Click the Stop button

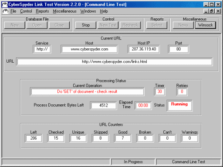pyautogui.click(x=86, y=25)
